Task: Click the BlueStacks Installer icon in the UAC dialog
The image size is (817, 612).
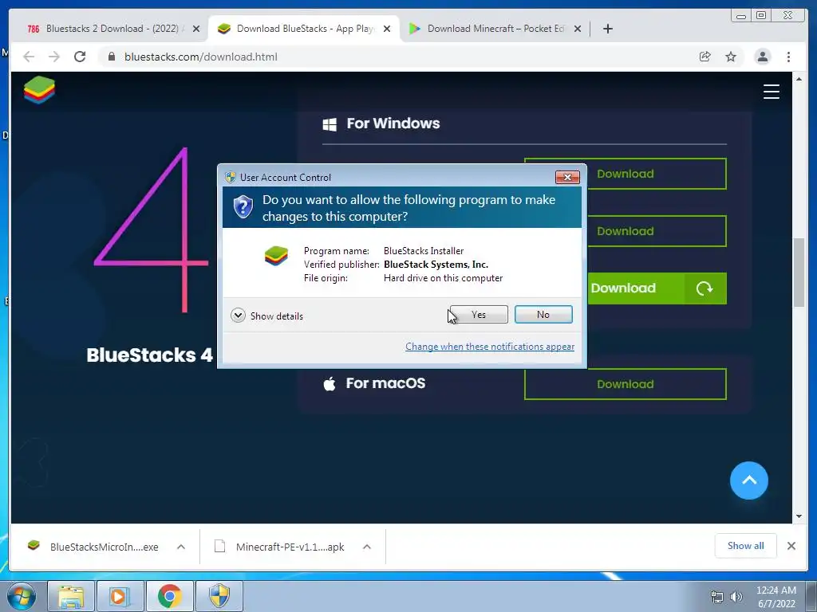Action: [x=276, y=256]
